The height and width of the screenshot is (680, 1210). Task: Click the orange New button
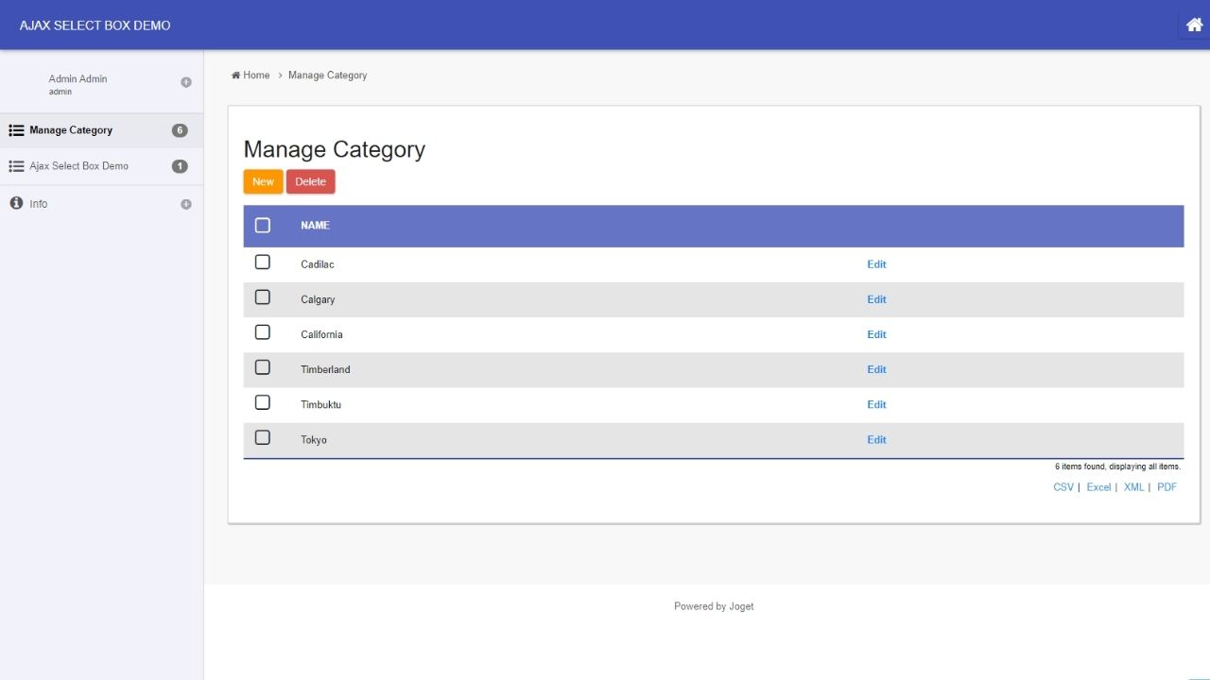[263, 181]
